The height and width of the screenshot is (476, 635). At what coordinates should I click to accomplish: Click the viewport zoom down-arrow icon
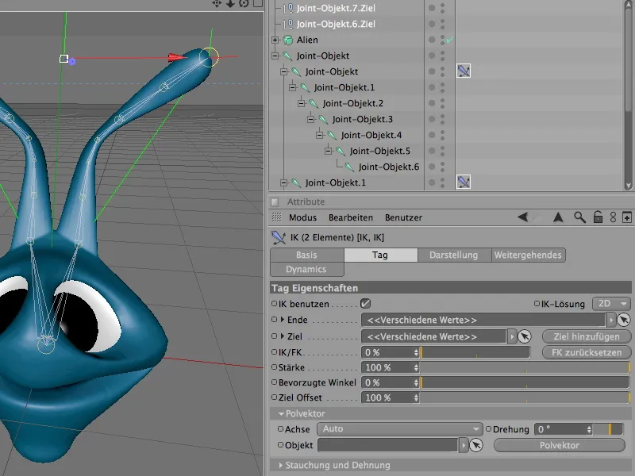230,4
